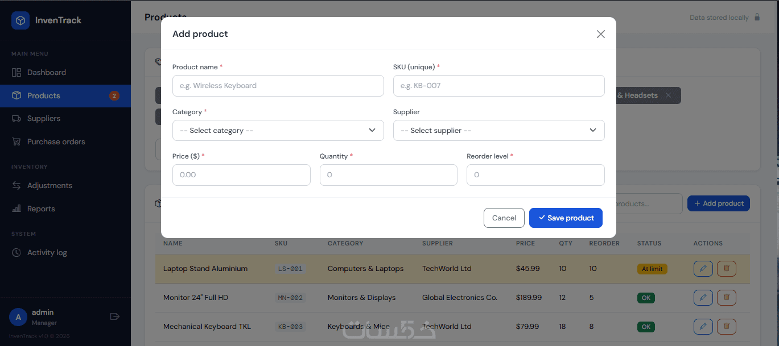Image resolution: width=779 pixels, height=346 pixels.
Task: Click the Save product button
Action: coord(566,218)
